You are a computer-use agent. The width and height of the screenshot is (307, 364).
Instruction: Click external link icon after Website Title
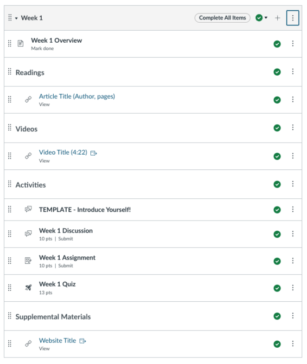82,341
